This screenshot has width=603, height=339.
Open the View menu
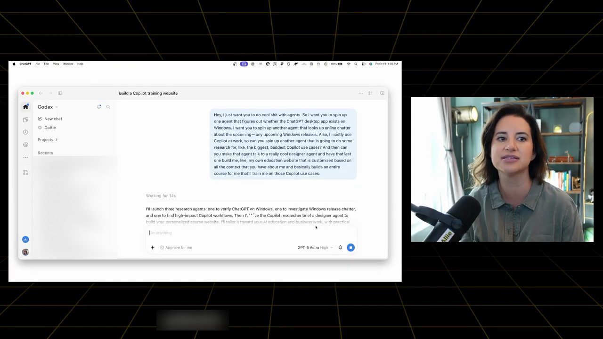(56, 64)
